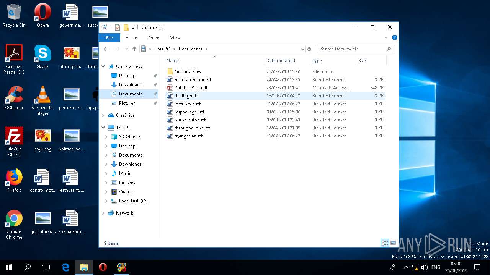Sort by the Type column header
Screen dimensions: 490x275
(333, 61)
